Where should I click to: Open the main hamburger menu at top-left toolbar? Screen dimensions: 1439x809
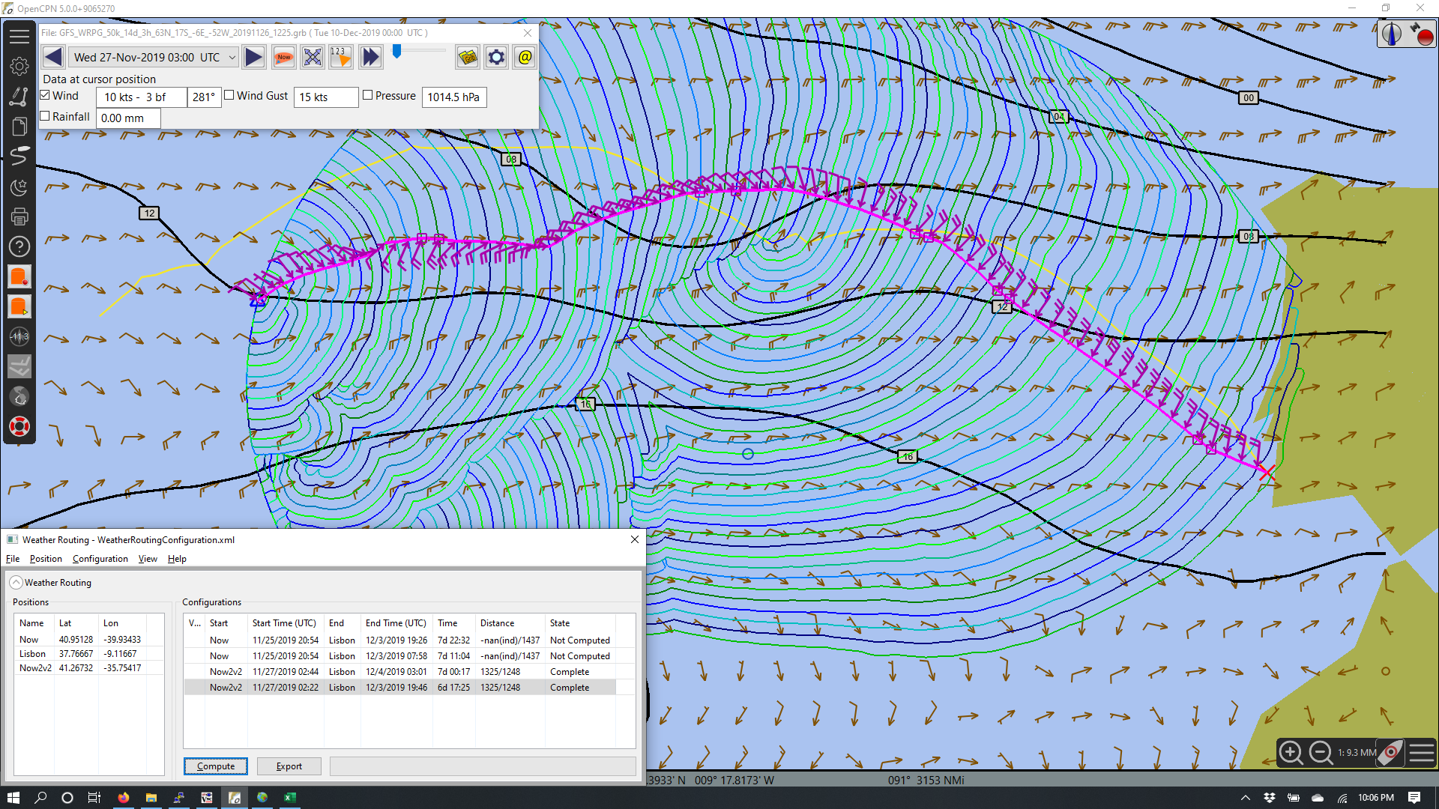(x=19, y=36)
